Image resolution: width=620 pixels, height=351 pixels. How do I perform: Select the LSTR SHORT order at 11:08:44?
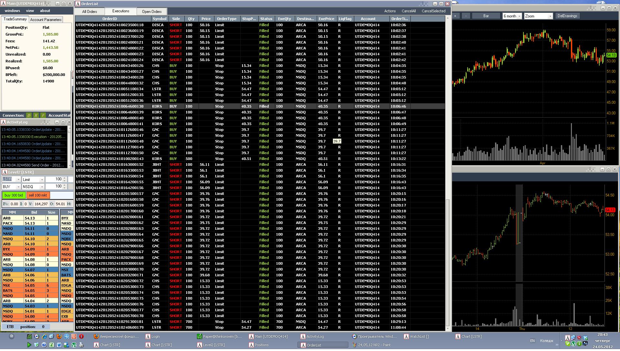pos(260,327)
